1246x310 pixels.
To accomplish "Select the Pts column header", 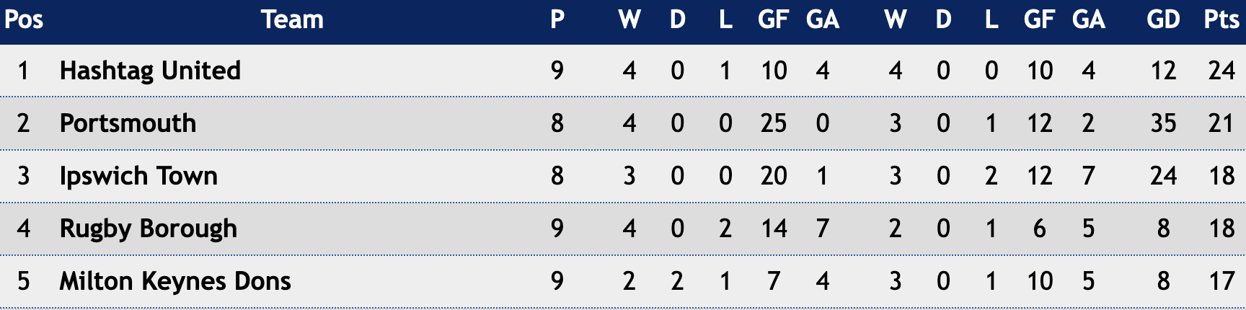I will pos(1221,19).
